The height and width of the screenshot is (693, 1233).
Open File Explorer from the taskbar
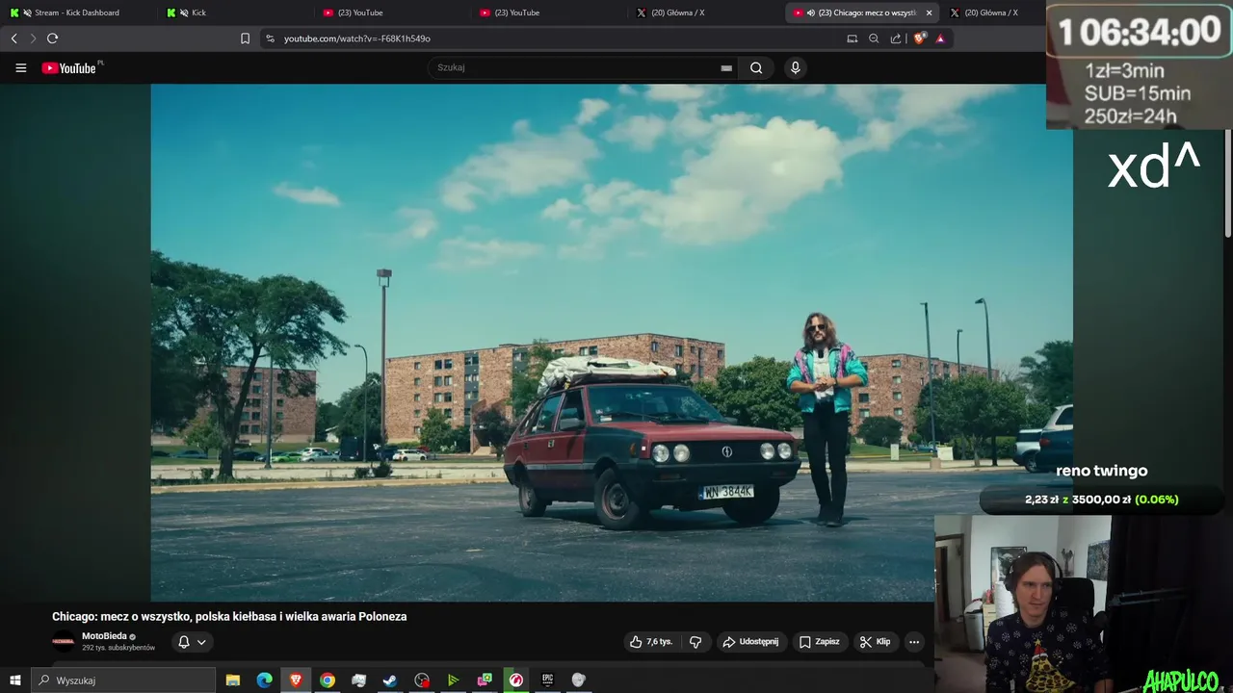233,680
